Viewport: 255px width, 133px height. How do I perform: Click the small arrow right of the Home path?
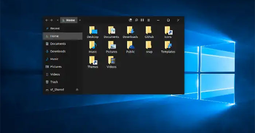(80, 20)
